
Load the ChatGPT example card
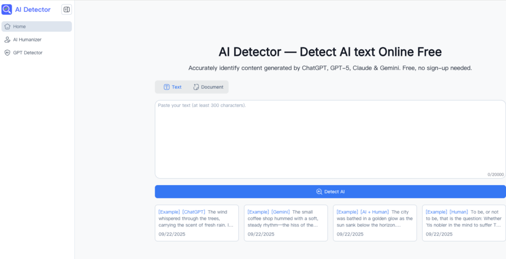(x=197, y=223)
